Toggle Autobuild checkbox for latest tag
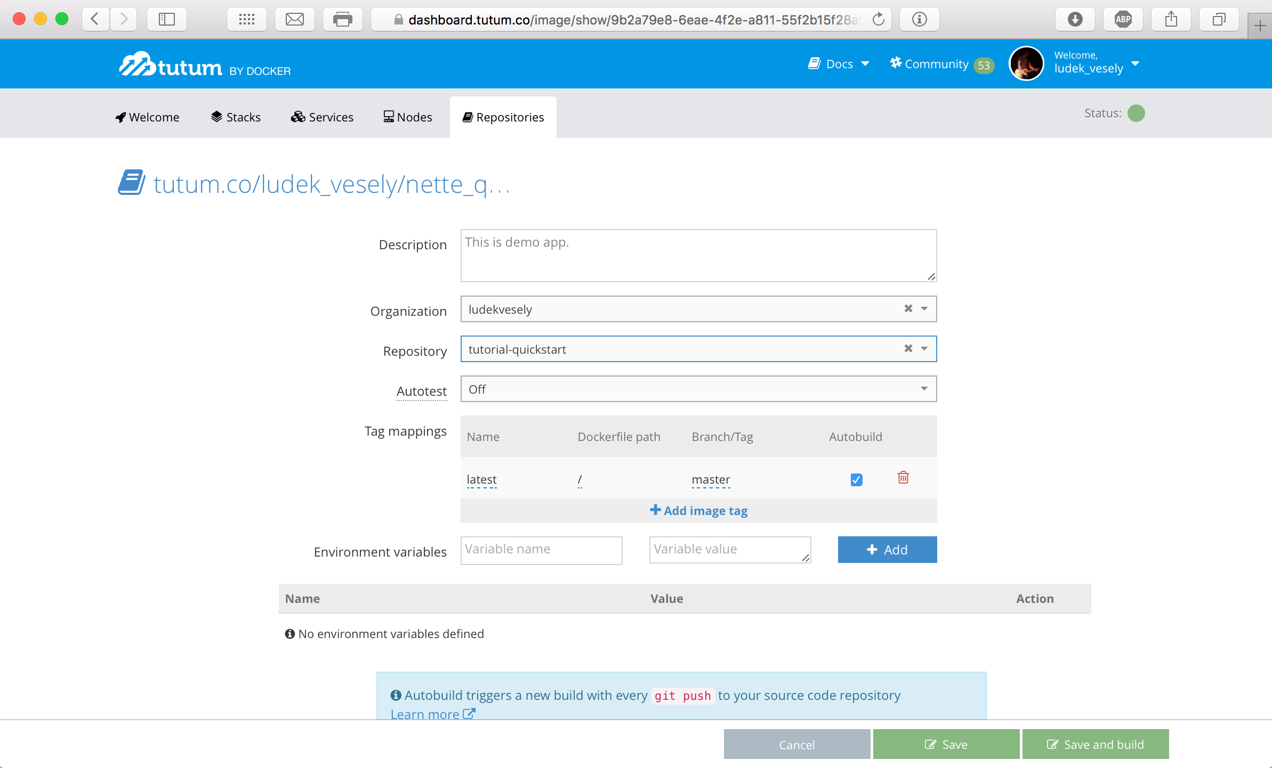The width and height of the screenshot is (1272, 768). pyautogui.click(x=856, y=480)
